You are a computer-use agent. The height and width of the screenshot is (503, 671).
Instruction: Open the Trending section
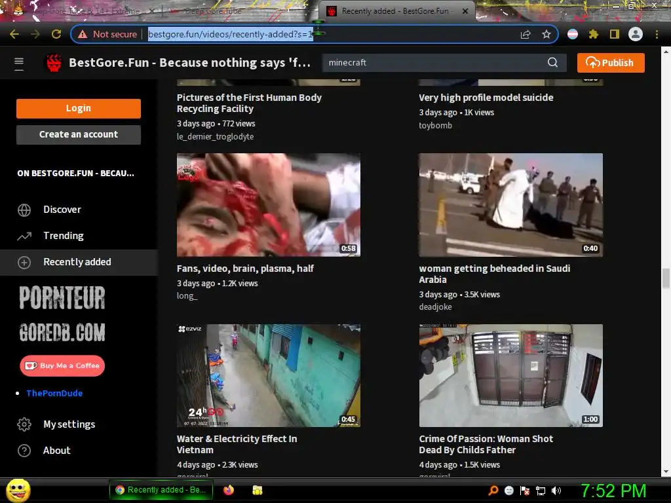[64, 236]
